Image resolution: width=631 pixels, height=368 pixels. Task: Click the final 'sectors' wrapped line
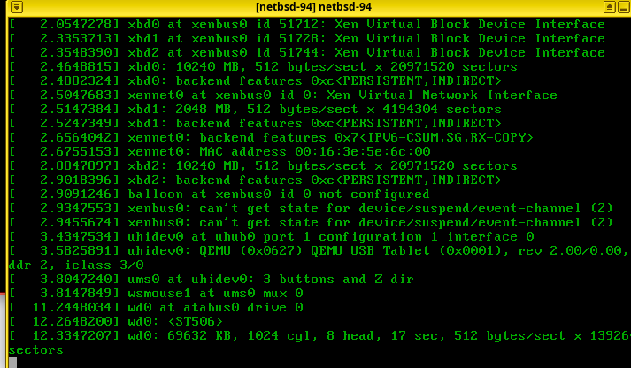click(35, 350)
